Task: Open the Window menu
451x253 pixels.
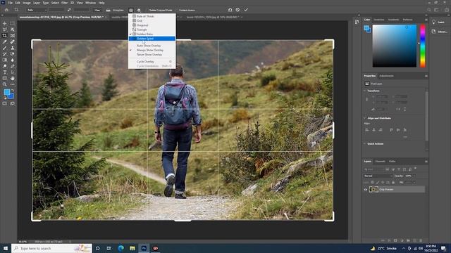Action: 90,3
